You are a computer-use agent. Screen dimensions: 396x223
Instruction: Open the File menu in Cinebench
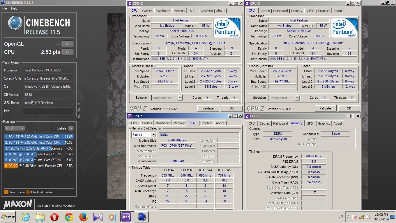coord(5,8)
